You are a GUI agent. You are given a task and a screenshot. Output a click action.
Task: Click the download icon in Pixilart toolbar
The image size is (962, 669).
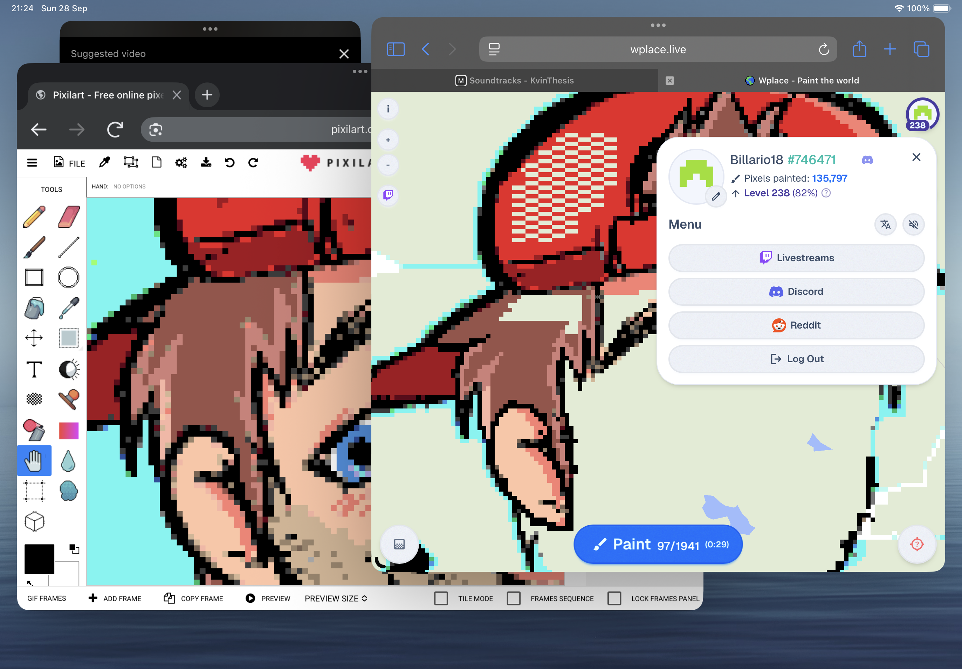coord(206,163)
